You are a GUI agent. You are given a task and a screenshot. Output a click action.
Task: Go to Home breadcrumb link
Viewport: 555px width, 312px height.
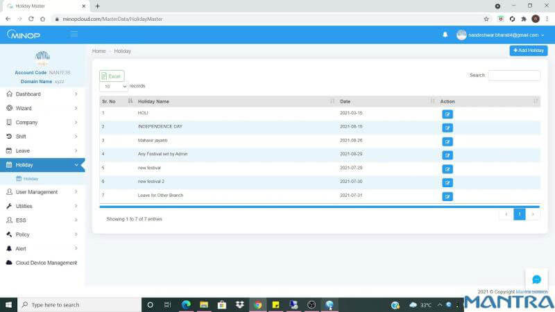(x=99, y=51)
